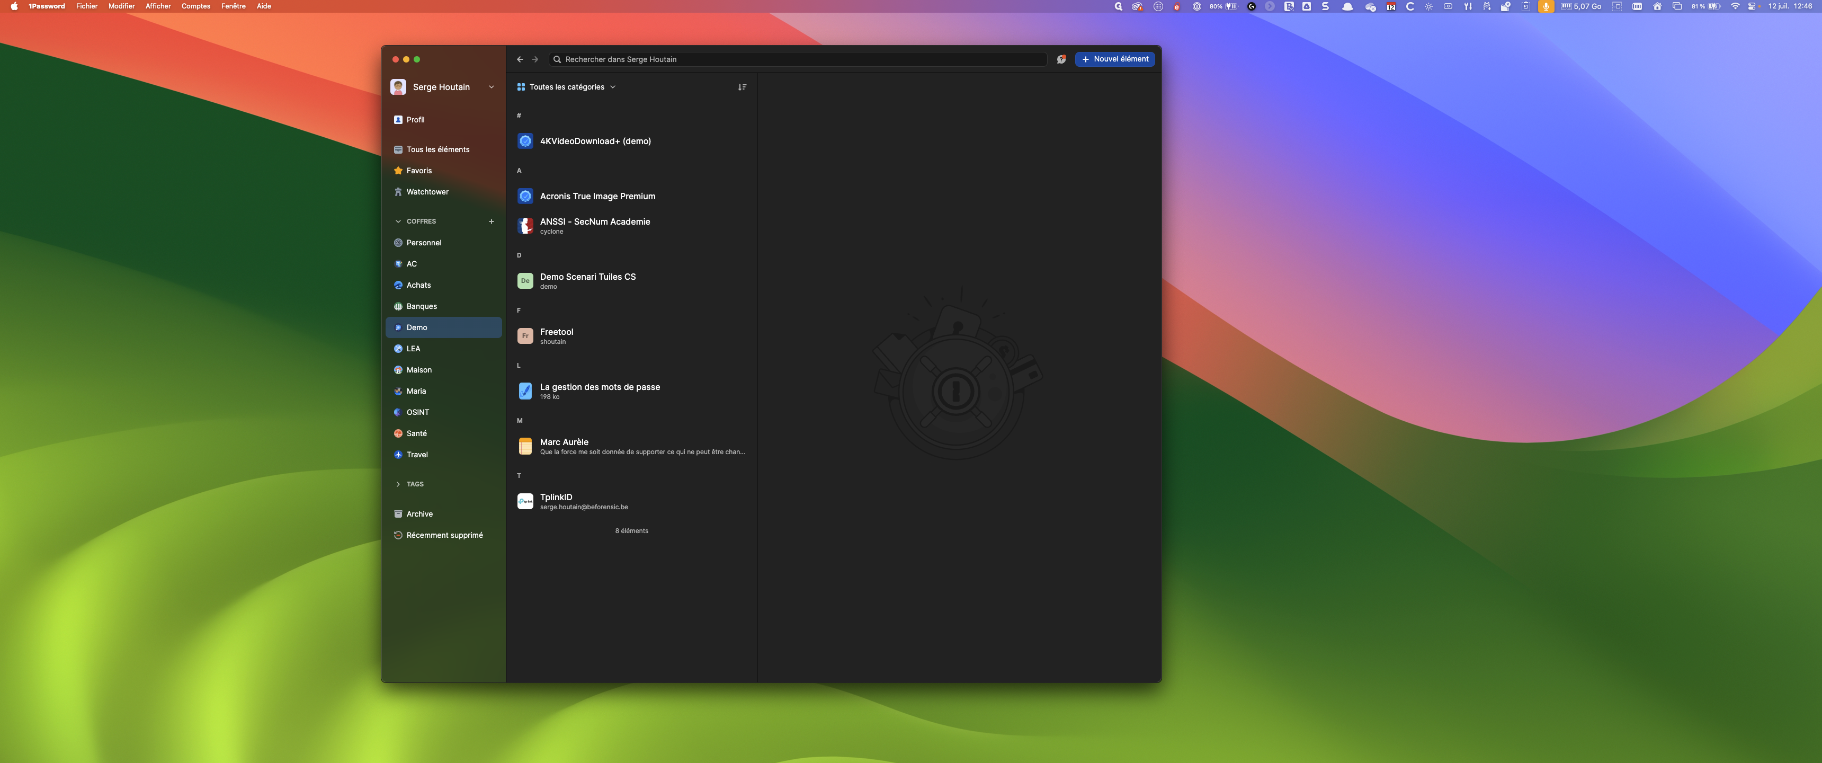1822x763 pixels.
Task: Click the sort order icon
Action: point(742,87)
